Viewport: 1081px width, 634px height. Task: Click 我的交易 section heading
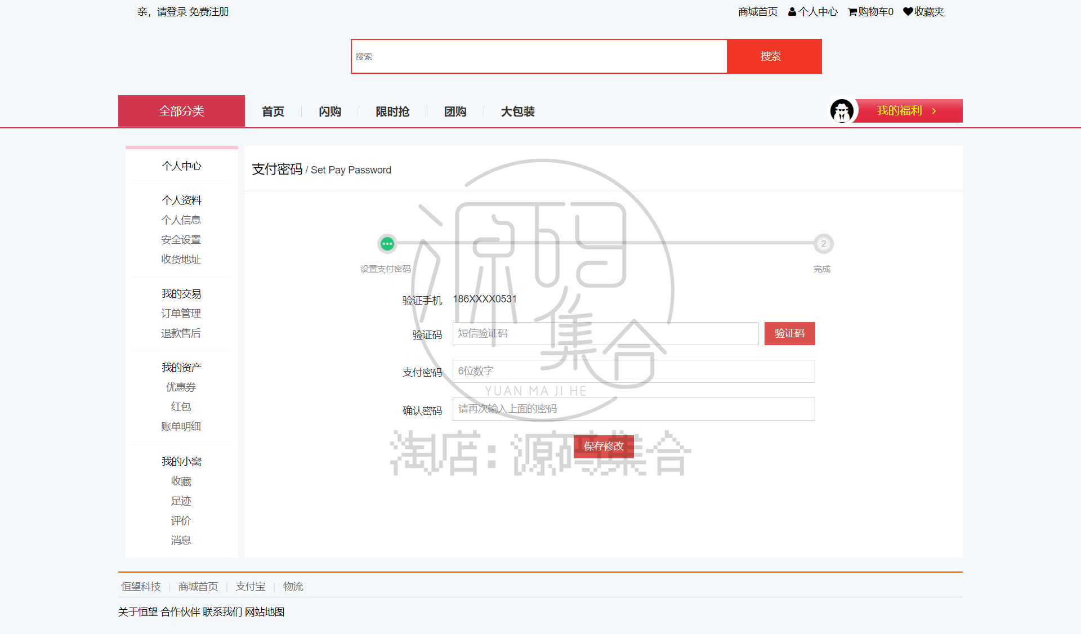(181, 294)
